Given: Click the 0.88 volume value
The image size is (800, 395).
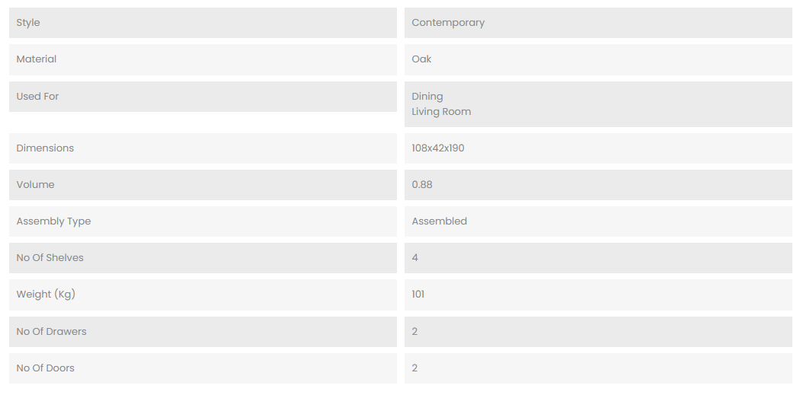Looking at the screenshot, I should tap(422, 185).
